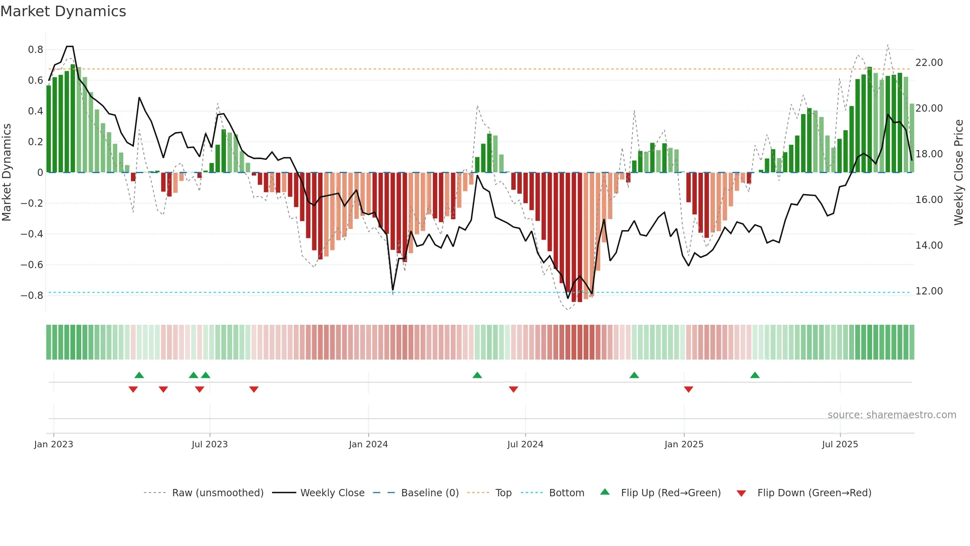
Task: Click the deepest dark red bar near Aug 2024
Action: (x=580, y=237)
